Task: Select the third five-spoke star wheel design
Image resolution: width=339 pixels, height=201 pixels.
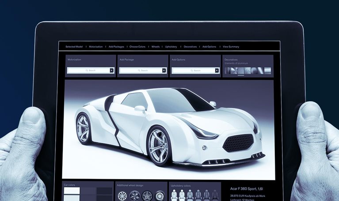Action: pos(147,196)
